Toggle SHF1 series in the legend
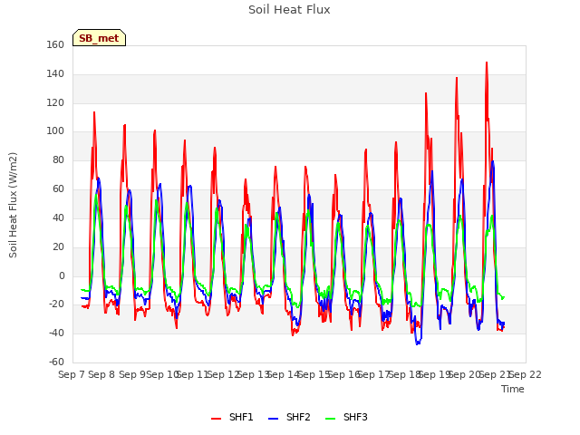 coord(232,417)
